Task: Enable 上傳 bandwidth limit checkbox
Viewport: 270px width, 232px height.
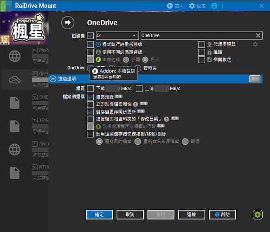Action: click(139, 89)
